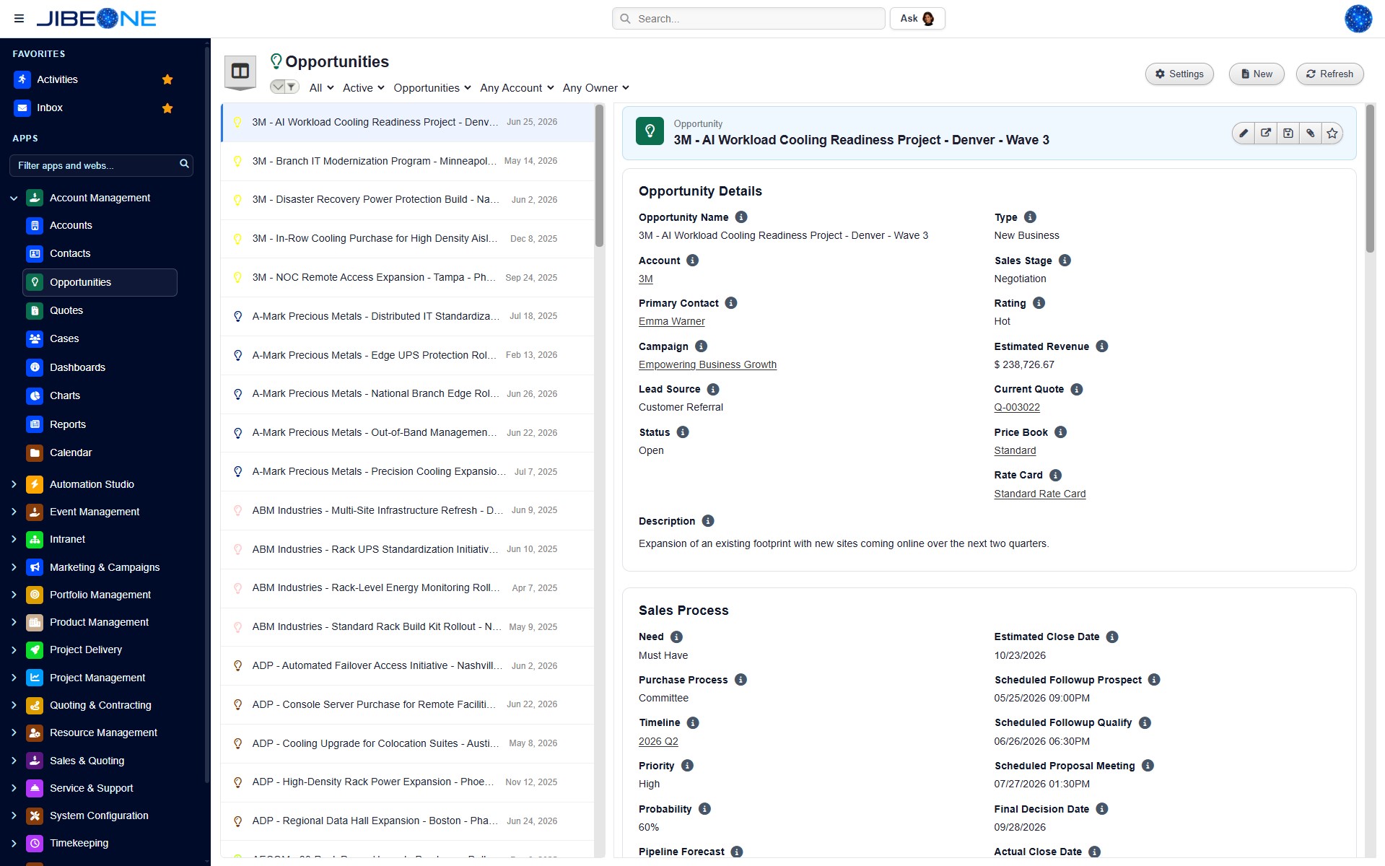Open Activities in Favorites
The height and width of the screenshot is (866, 1385).
pos(57,79)
